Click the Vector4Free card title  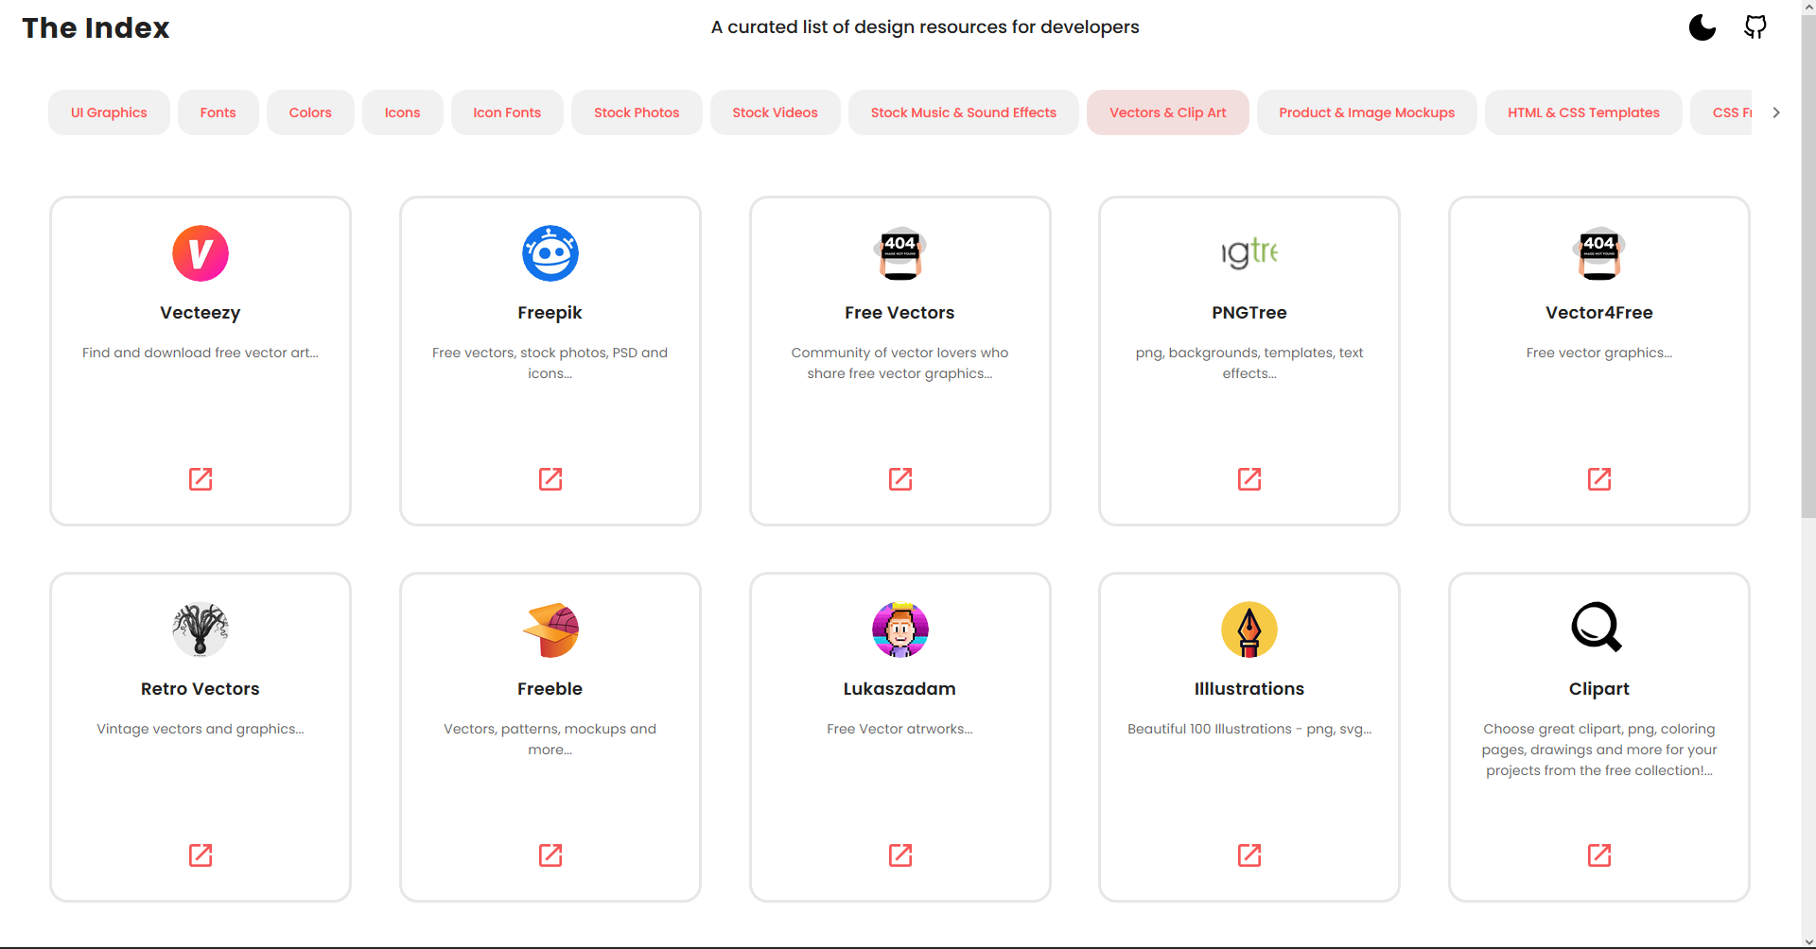[1599, 313]
